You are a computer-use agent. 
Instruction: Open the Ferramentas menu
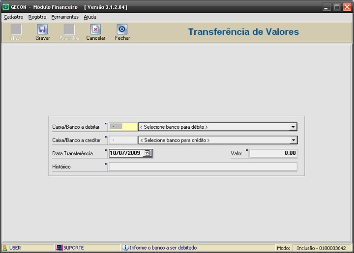click(x=65, y=17)
